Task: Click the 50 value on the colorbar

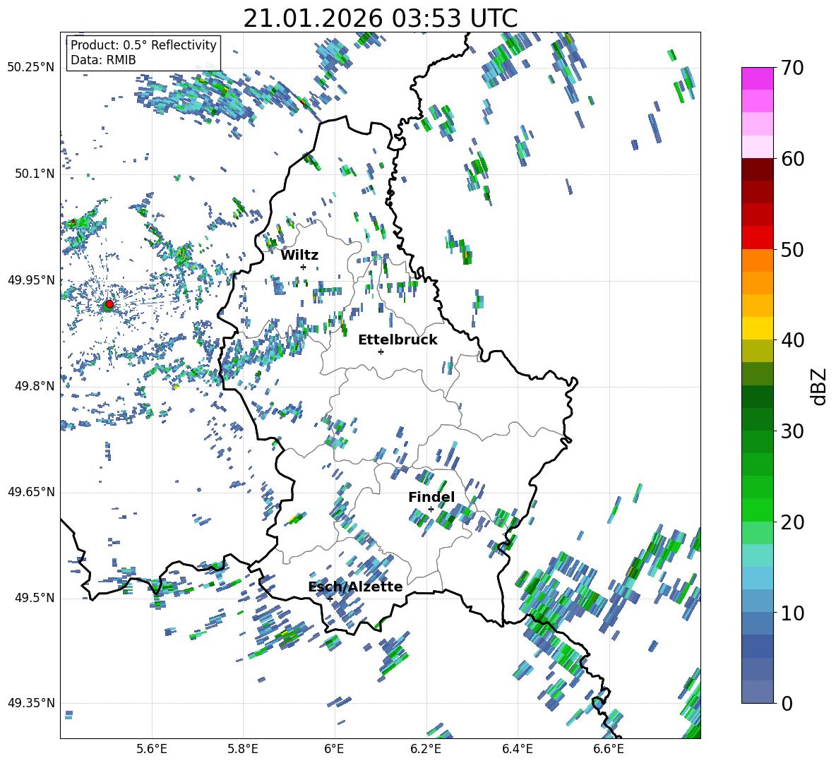Action: 792,249
